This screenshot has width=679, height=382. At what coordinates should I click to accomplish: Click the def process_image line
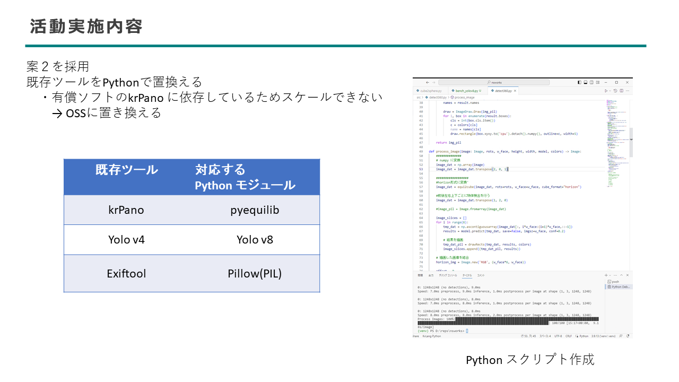coord(505,151)
